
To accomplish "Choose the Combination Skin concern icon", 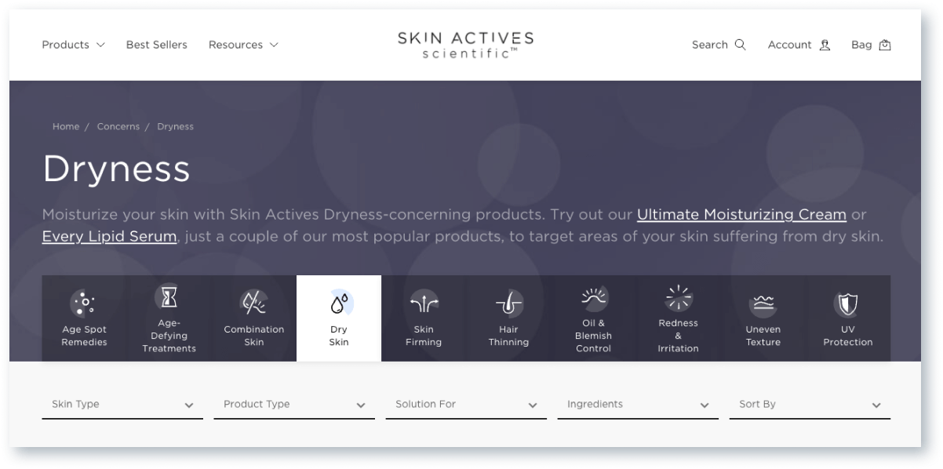I will pyautogui.click(x=253, y=303).
